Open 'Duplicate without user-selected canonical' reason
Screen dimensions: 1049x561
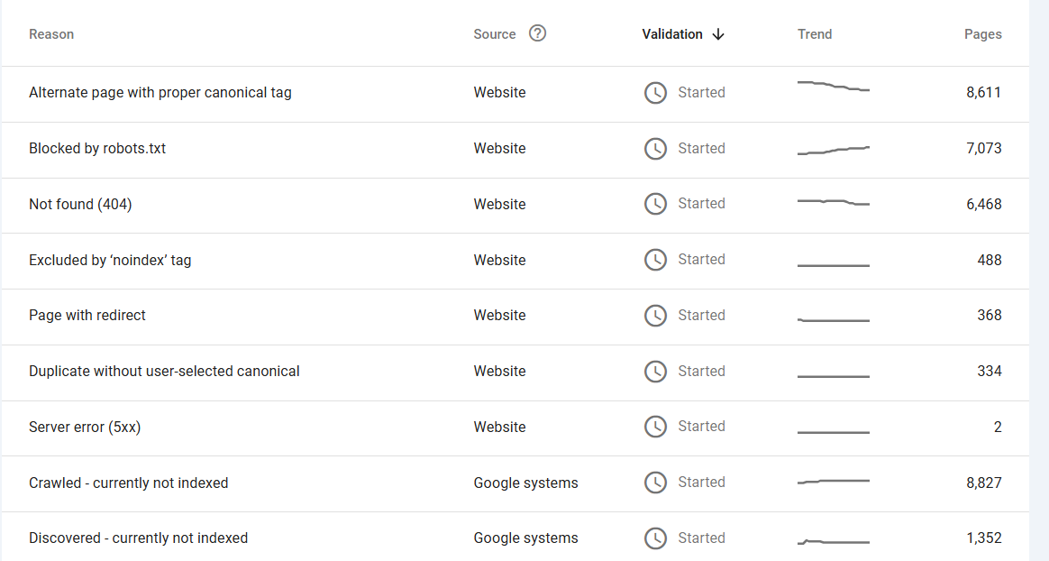[164, 371]
